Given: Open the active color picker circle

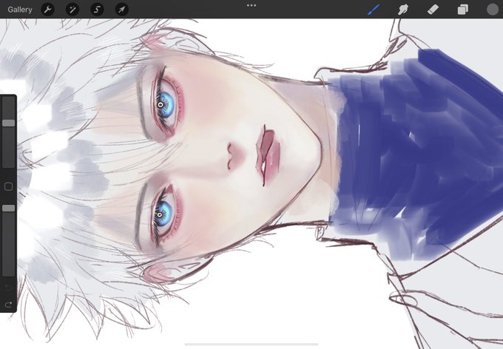Looking at the screenshot, I should coord(493,10).
